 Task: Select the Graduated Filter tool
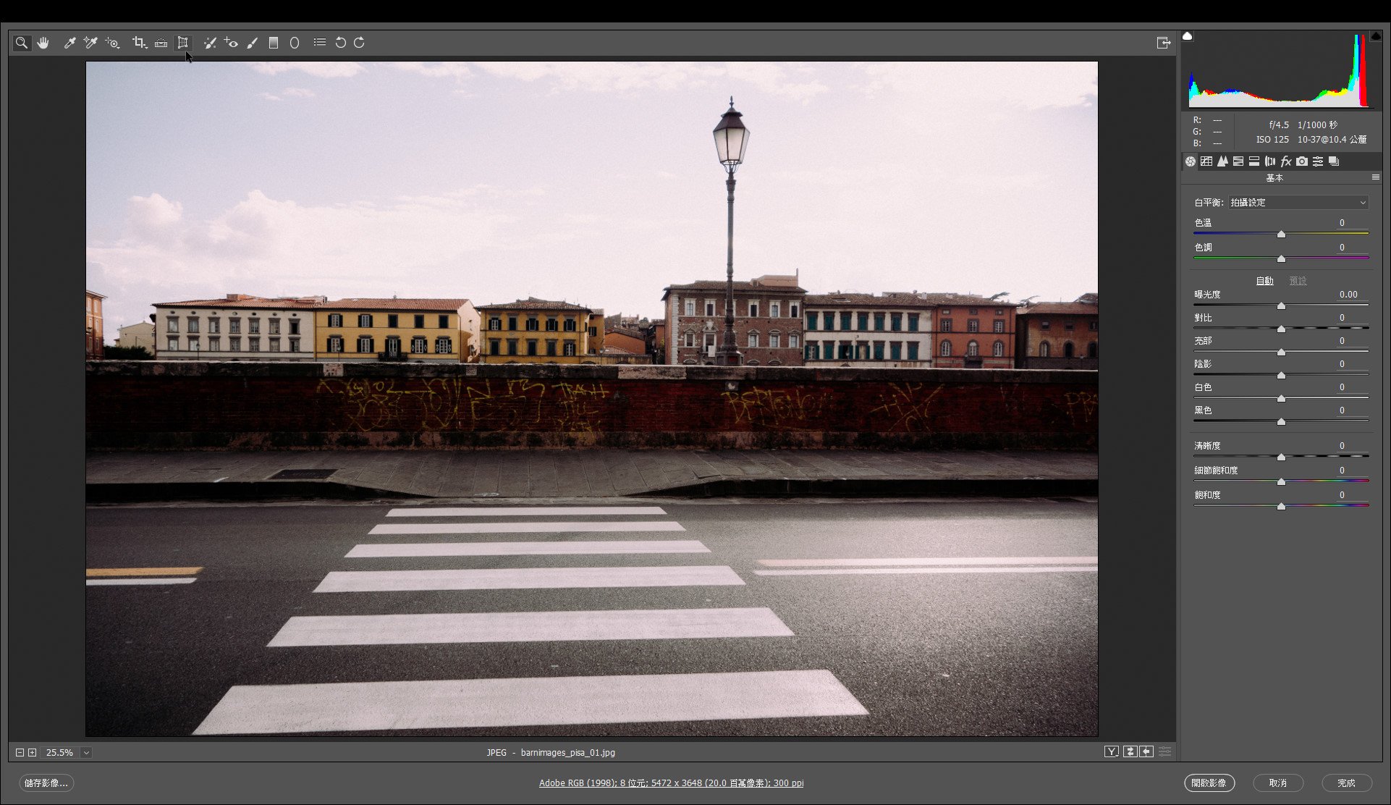[x=274, y=43]
